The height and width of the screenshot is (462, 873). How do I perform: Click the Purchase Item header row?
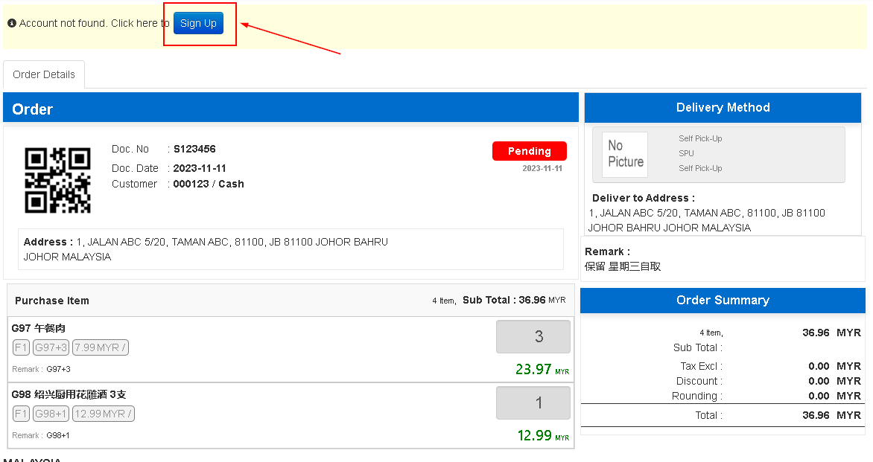tap(291, 301)
